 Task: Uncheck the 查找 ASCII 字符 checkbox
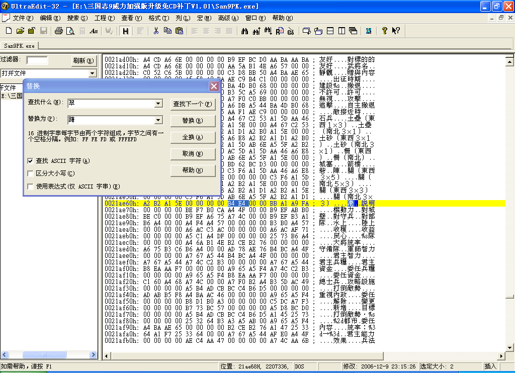[x=31, y=161]
